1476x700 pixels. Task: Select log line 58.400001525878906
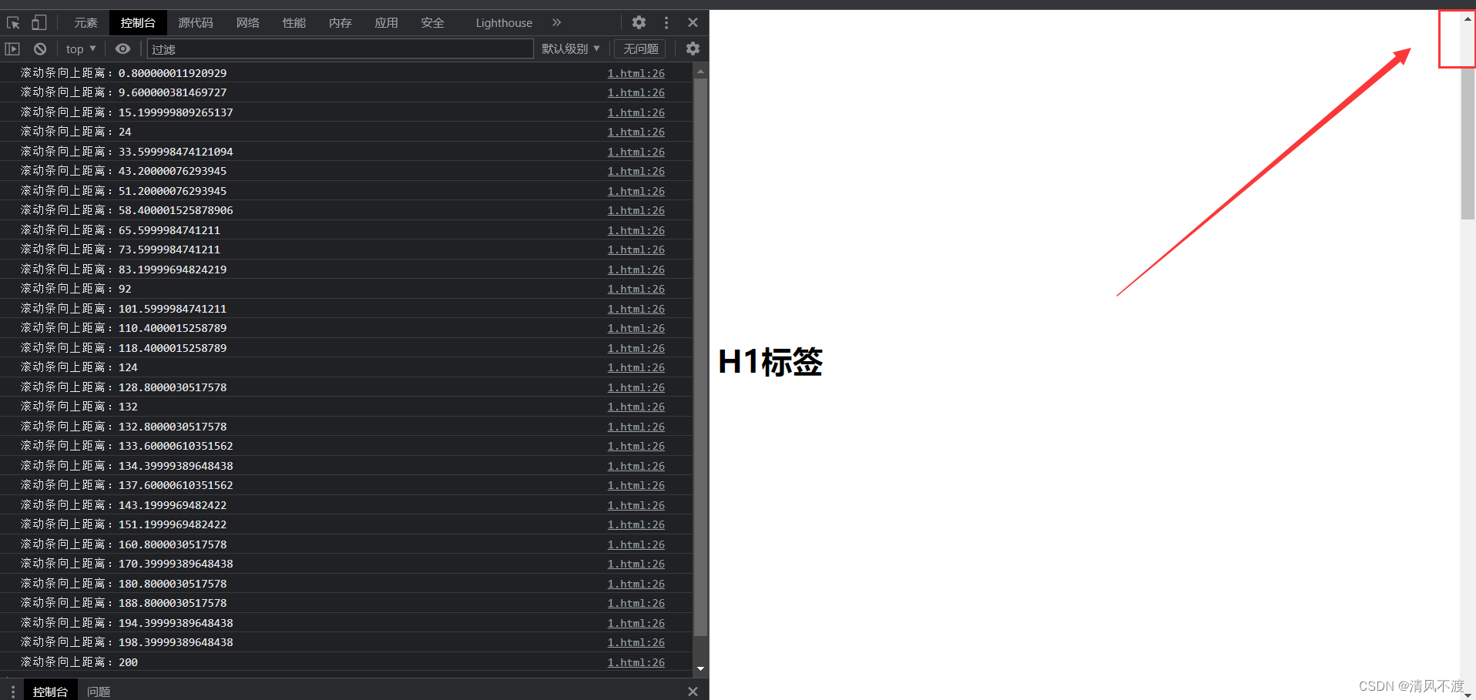[x=346, y=210]
